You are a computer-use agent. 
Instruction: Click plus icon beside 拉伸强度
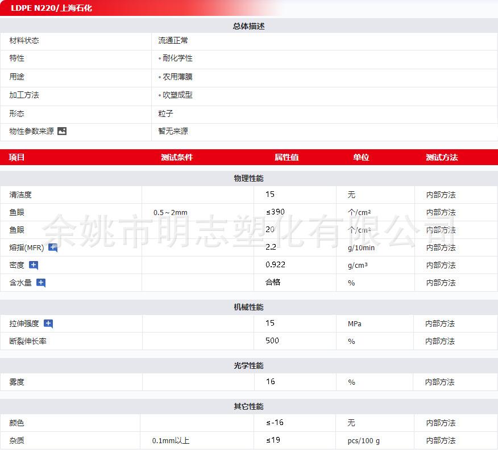(x=48, y=323)
